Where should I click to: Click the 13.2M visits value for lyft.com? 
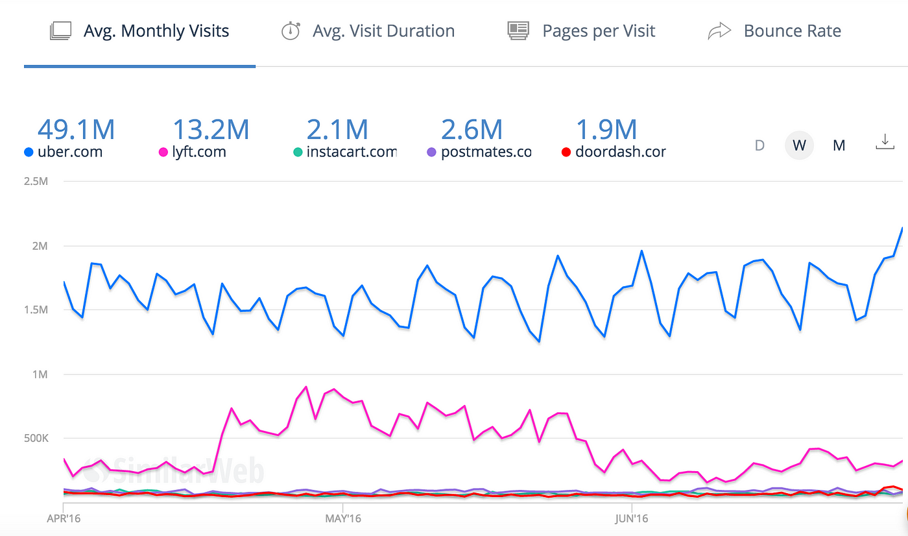211,129
